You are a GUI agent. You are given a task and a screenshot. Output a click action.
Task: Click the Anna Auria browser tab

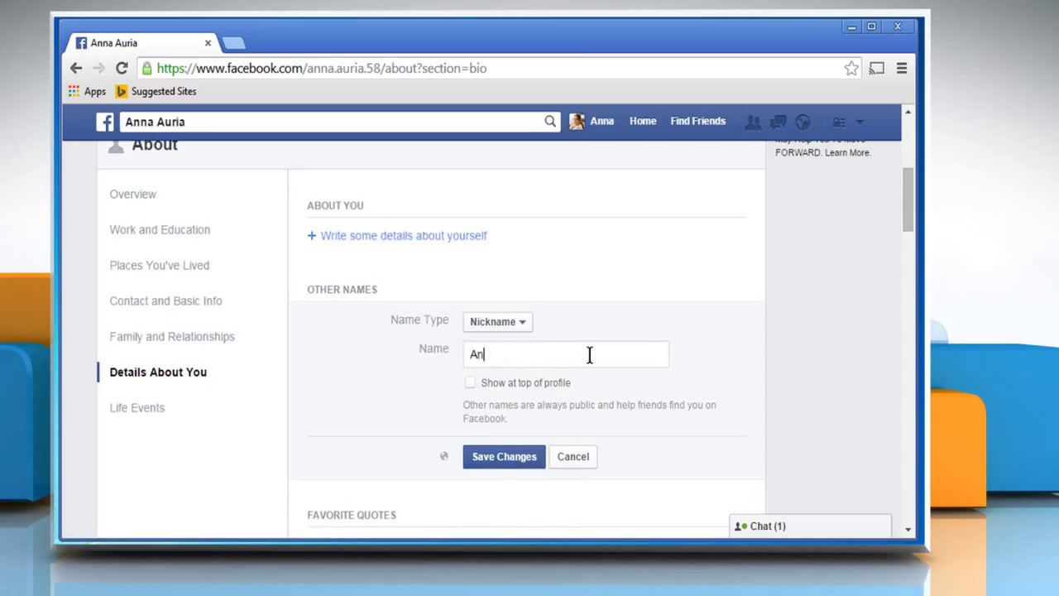click(142, 43)
